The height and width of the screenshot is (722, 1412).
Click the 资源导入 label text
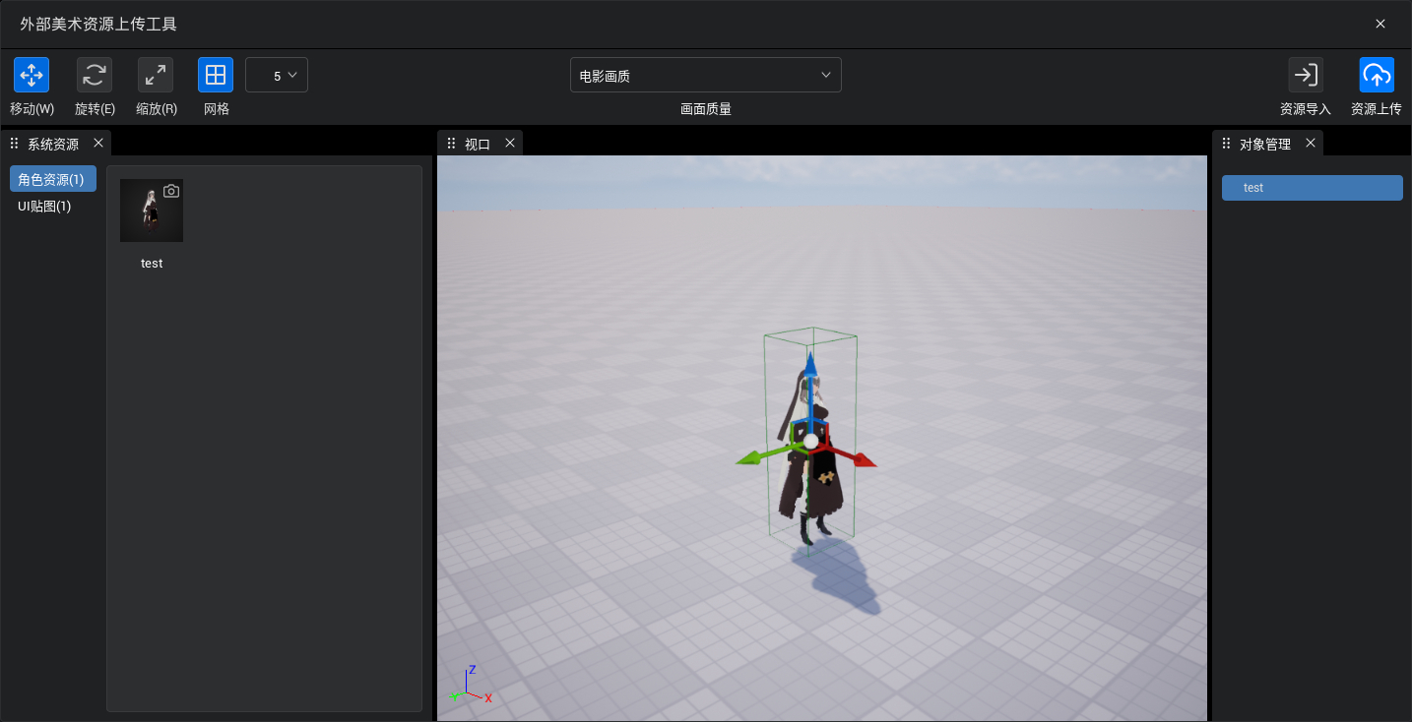pyautogui.click(x=1306, y=109)
